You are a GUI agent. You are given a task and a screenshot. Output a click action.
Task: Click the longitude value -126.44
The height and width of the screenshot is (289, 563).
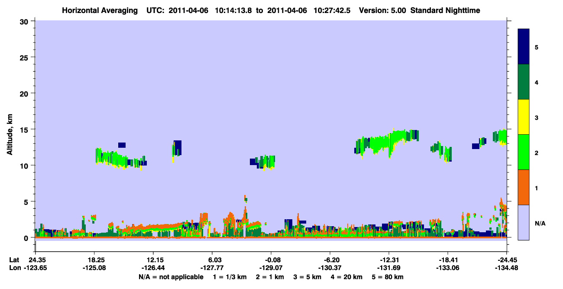click(153, 268)
